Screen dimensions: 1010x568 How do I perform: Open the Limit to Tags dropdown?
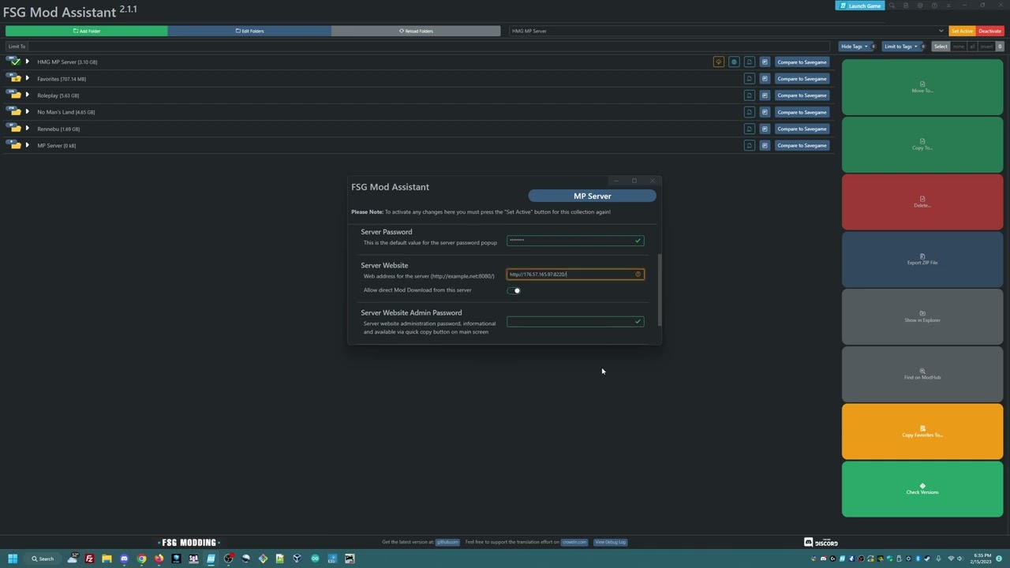point(903,47)
